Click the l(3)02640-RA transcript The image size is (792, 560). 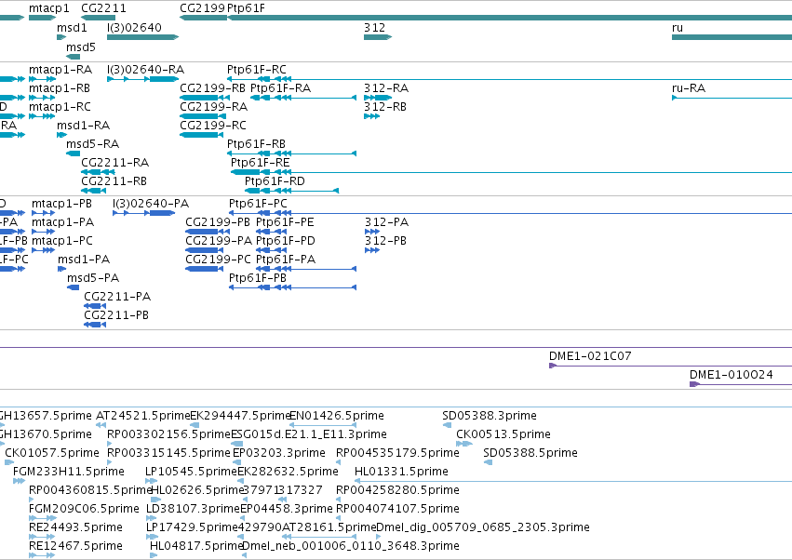pyautogui.click(x=143, y=79)
